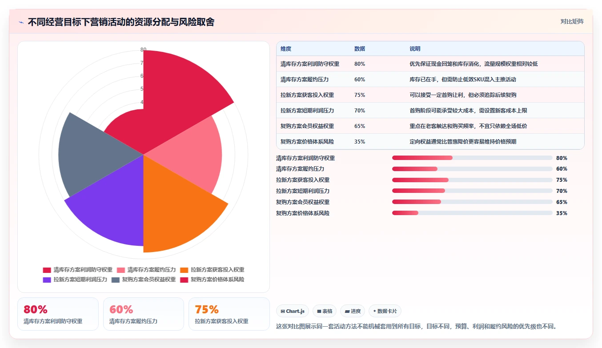Click table cell 清库存方案利润防守权重
The width and height of the screenshot is (602, 348).
(310, 64)
